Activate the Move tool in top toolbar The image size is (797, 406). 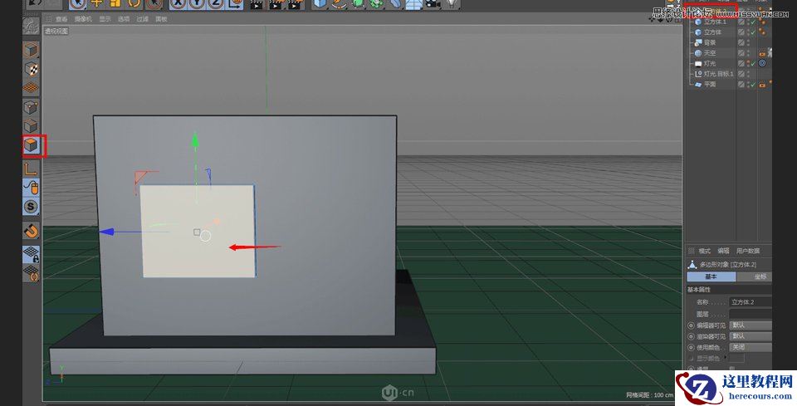(x=96, y=4)
